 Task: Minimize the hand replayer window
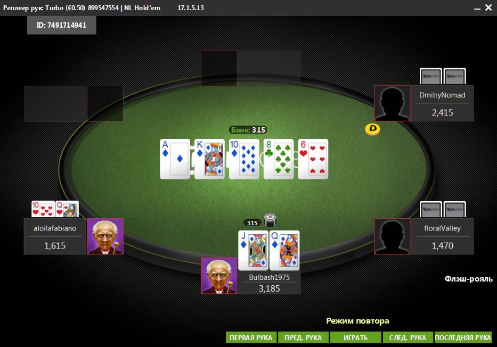(477, 8)
